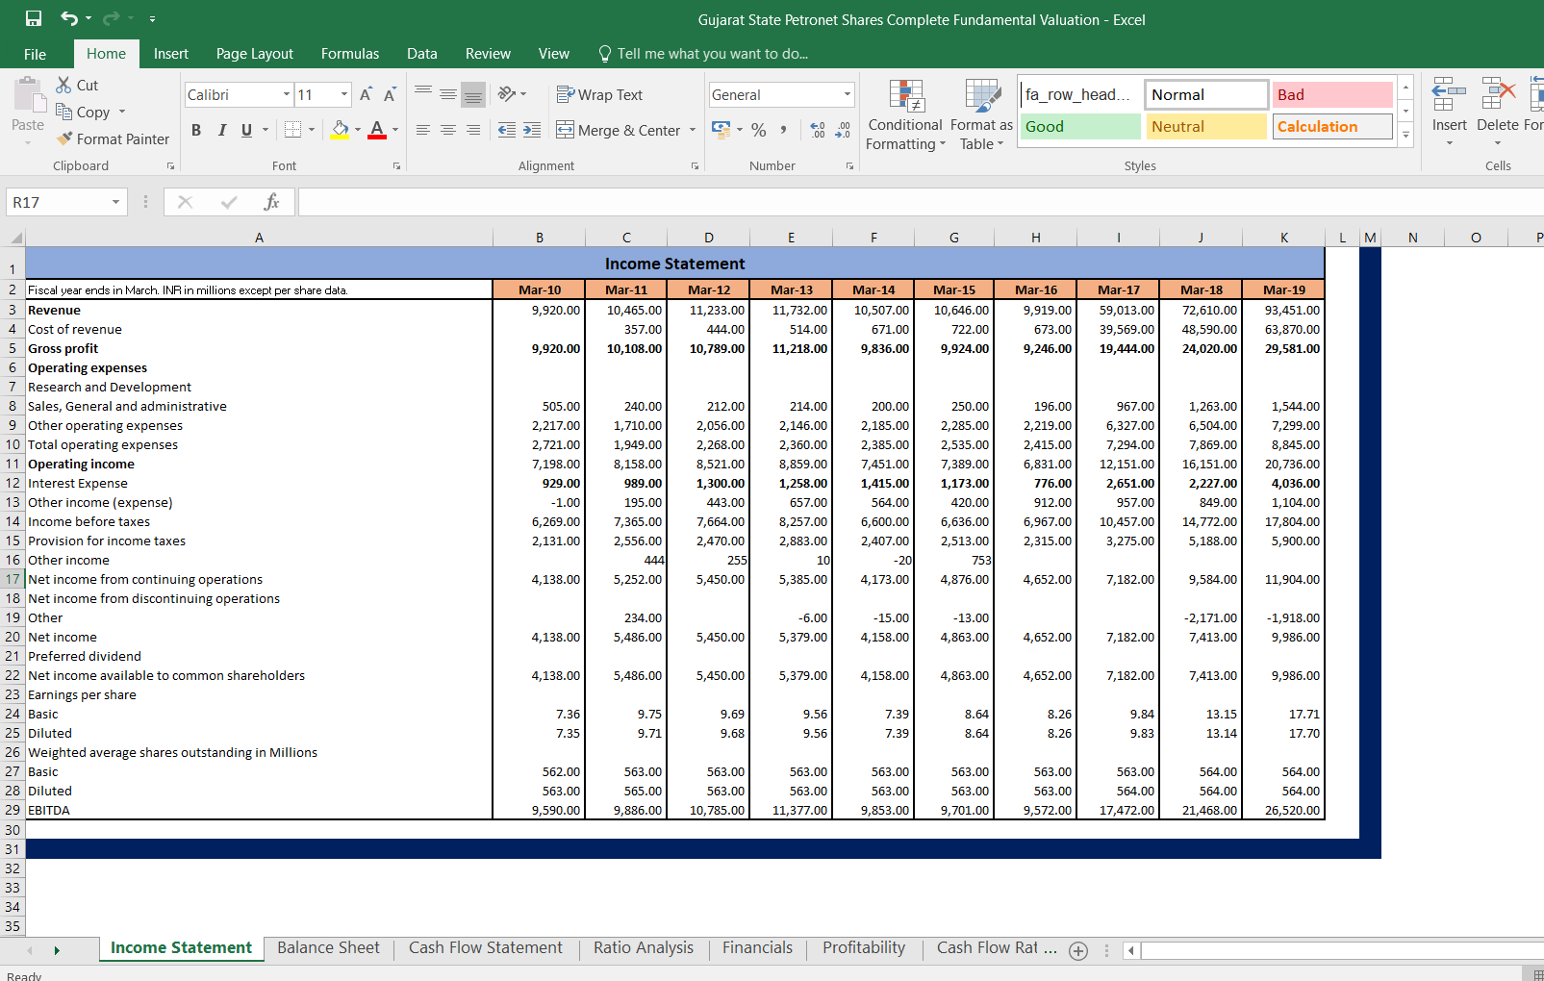Open the File menu
The width and height of the screenshot is (1544, 981).
click(35, 54)
